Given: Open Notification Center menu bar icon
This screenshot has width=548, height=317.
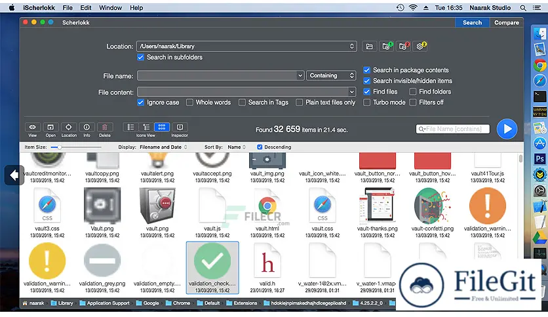Looking at the screenshot, I should (x=537, y=8).
